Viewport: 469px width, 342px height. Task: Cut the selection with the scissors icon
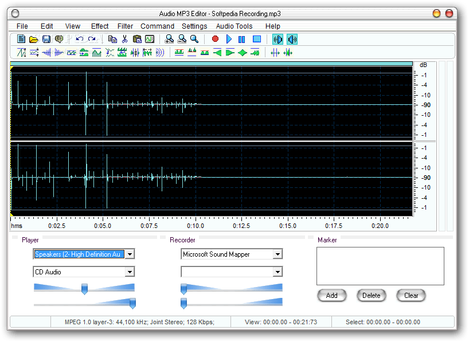(x=124, y=39)
